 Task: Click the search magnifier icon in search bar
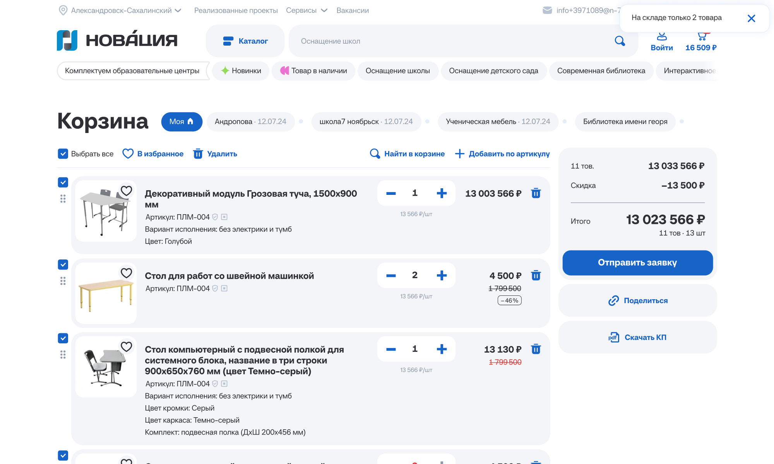click(x=620, y=41)
